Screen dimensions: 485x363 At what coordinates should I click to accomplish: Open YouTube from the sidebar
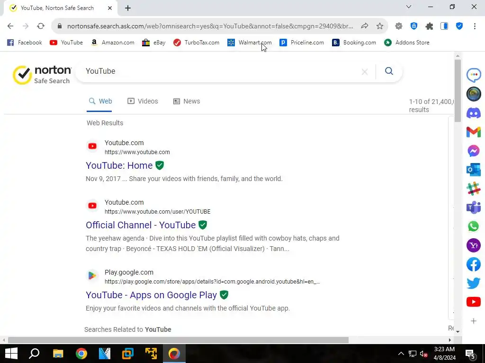[474, 302]
